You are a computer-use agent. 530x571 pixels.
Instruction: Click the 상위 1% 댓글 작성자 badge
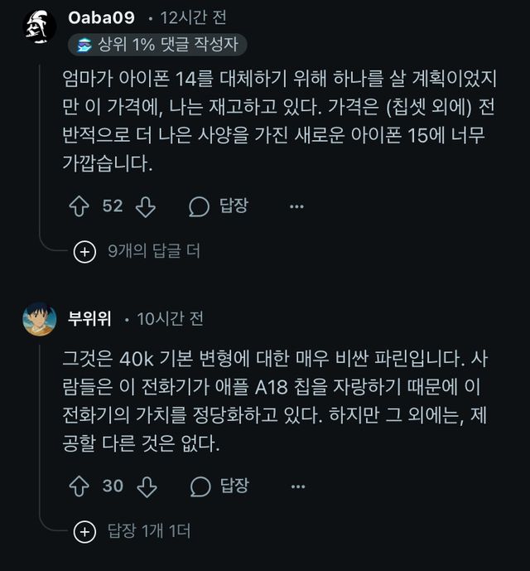point(157,45)
